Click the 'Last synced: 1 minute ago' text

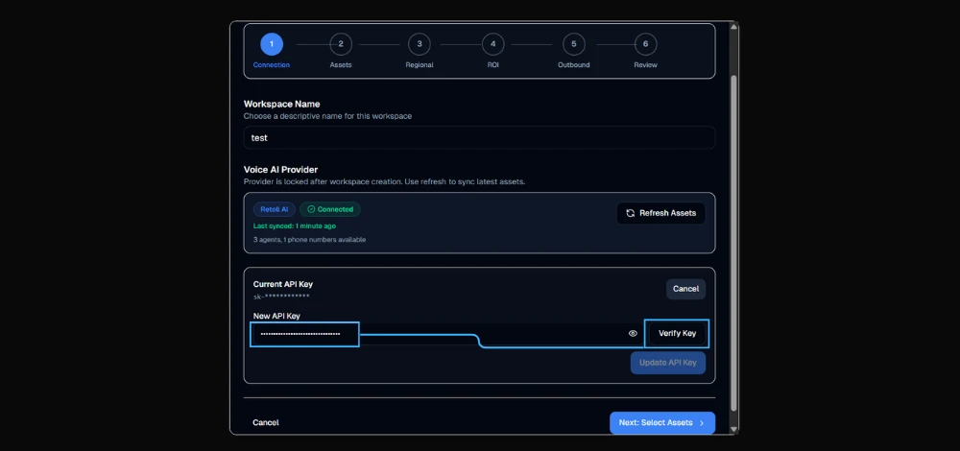coord(295,225)
